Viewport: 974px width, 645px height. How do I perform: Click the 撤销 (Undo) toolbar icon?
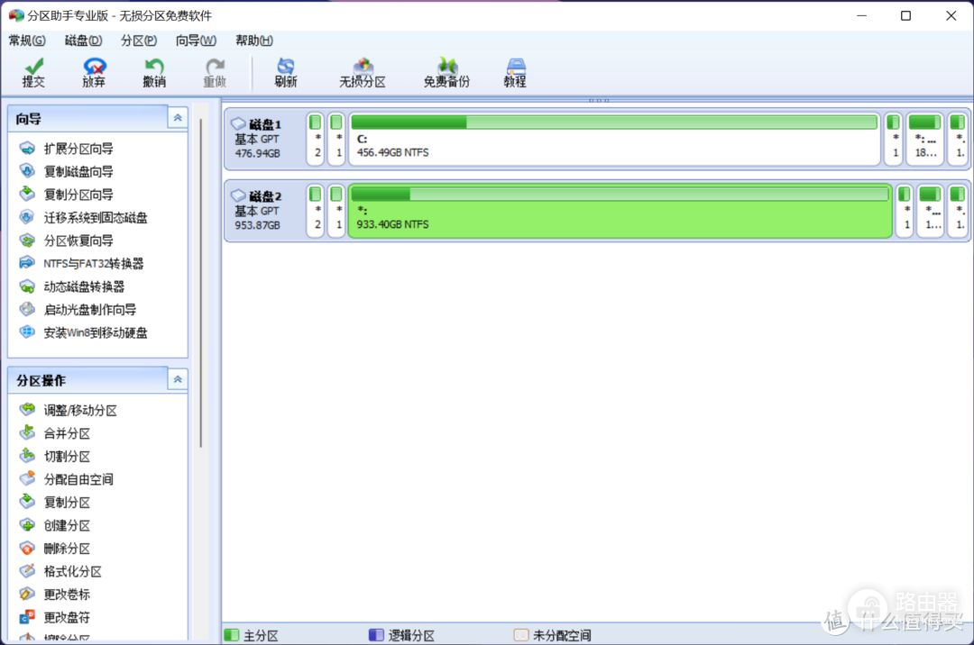tap(154, 73)
